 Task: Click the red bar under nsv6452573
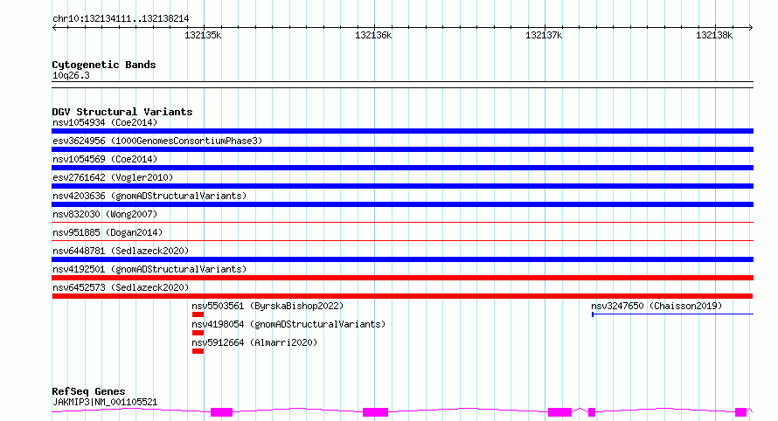402,296
